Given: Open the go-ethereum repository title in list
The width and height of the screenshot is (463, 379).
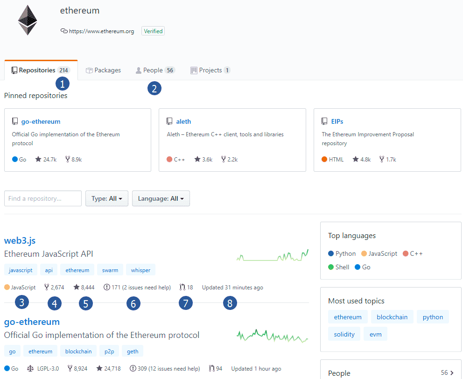Looking at the screenshot, I should (x=32, y=322).
